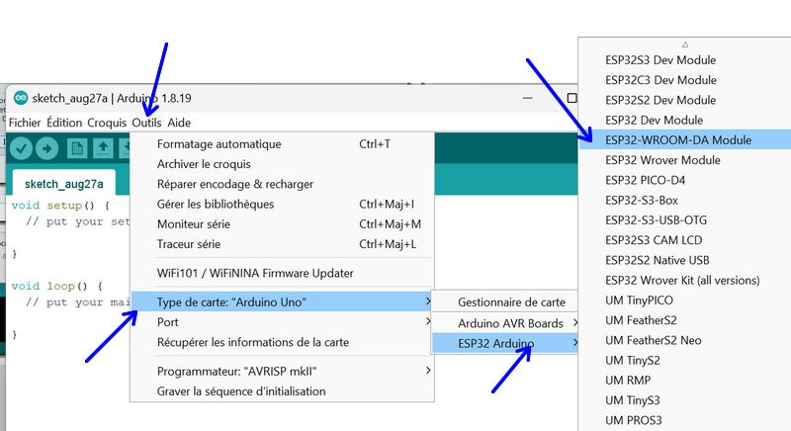
Task: Select ESP32S2 Dev Module board
Action: tap(685, 100)
